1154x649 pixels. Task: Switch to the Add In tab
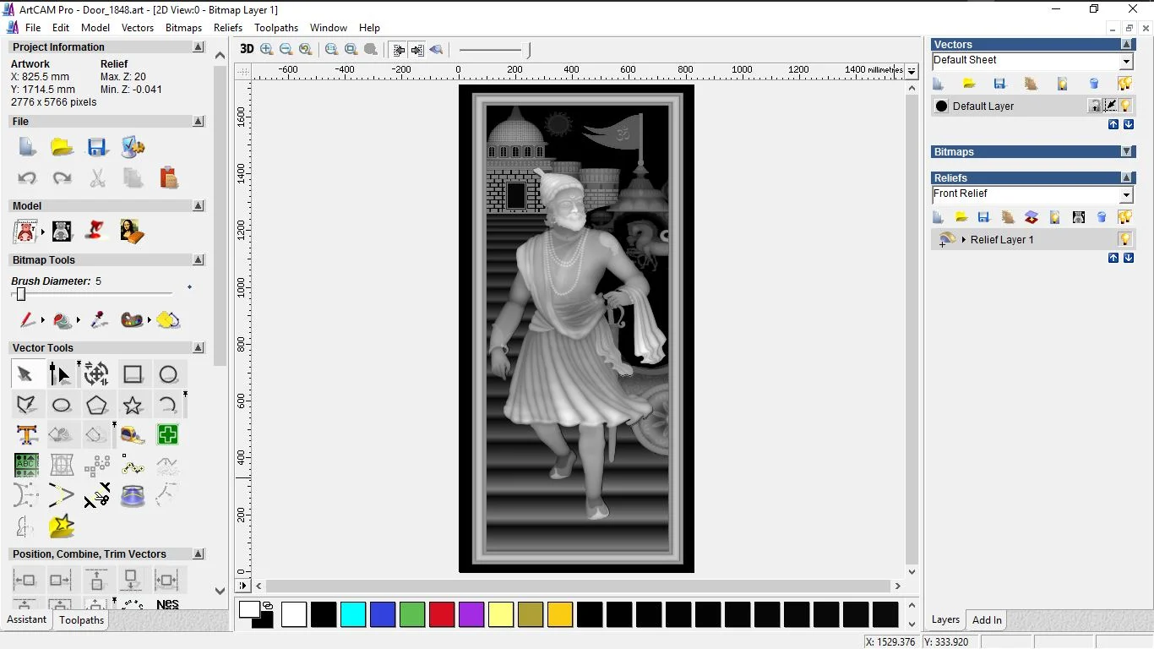point(987,620)
